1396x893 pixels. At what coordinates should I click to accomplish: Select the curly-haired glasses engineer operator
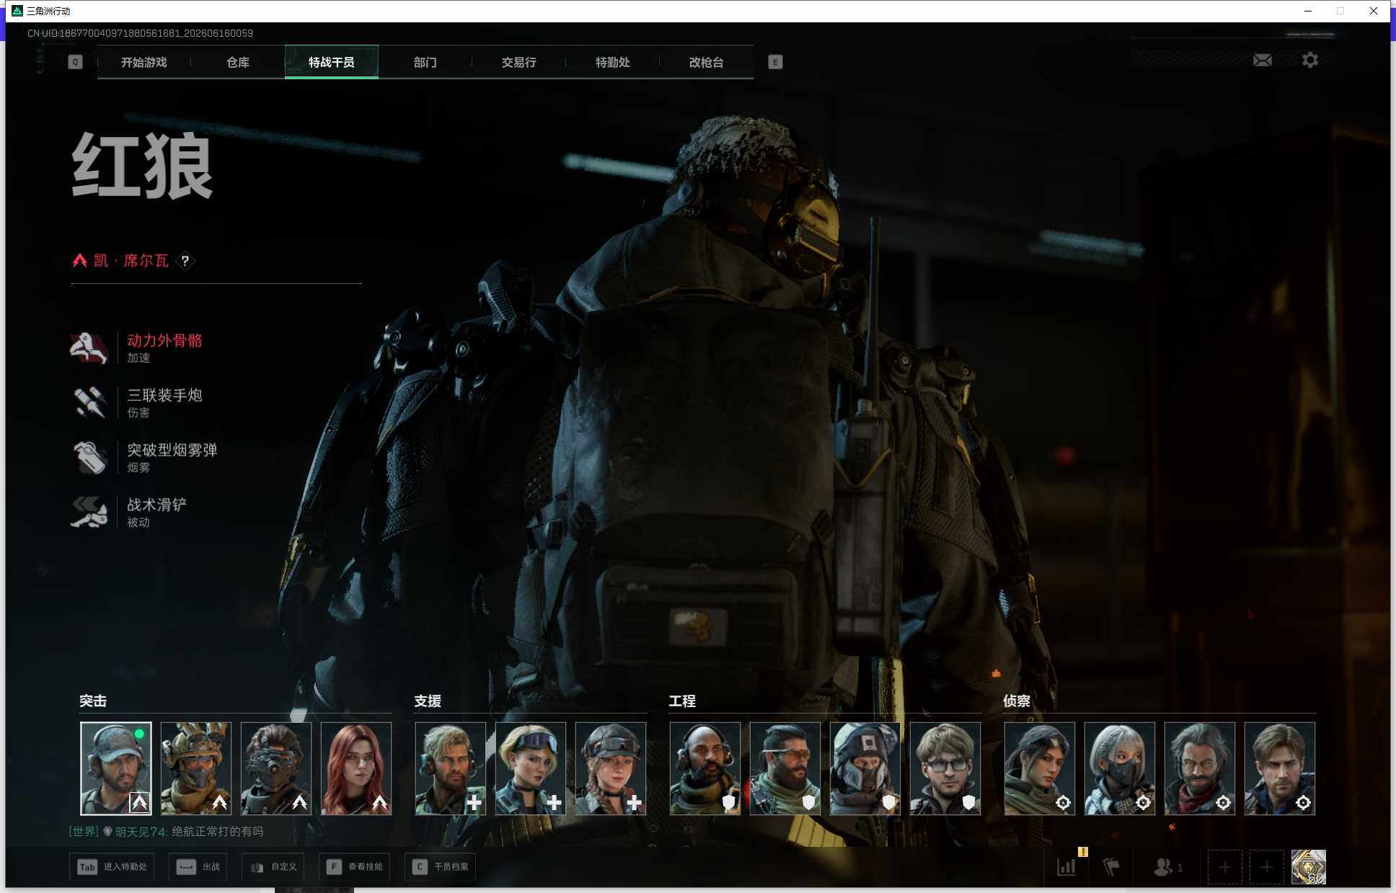[945, 769]
